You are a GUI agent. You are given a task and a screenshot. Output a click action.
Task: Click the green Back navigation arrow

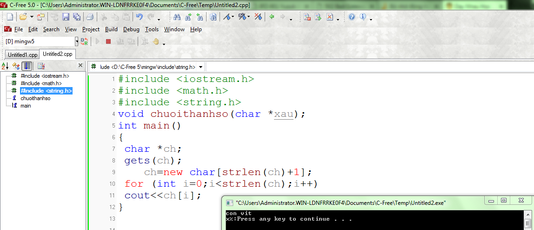[x=272, y=17]
